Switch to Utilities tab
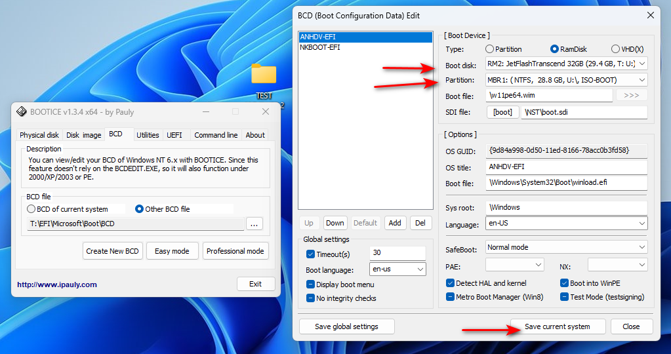This screenshot has height=354, width=671. coord(148,134)
